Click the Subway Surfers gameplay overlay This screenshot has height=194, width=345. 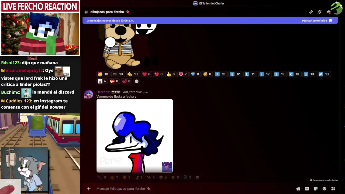[x=40, y=154]
